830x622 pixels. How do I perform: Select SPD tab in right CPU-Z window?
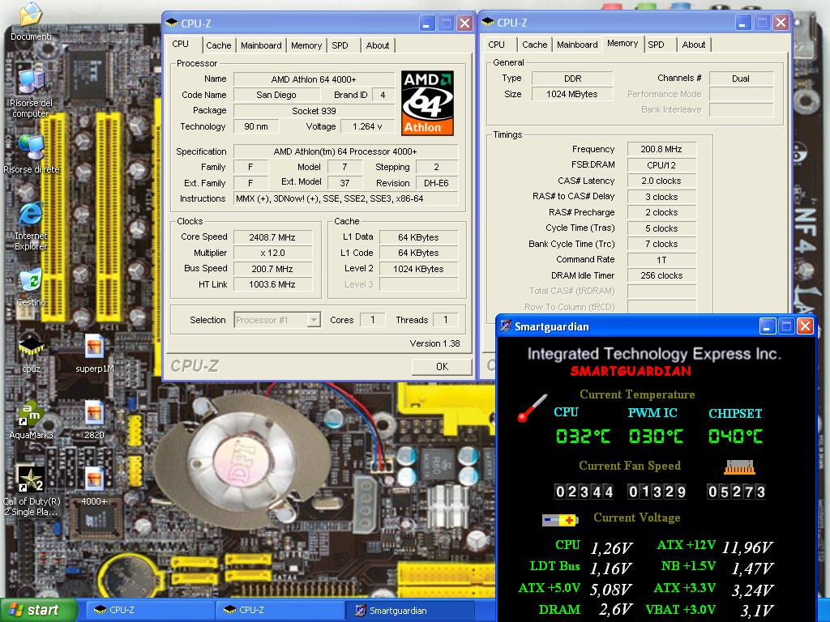(656, 45)
